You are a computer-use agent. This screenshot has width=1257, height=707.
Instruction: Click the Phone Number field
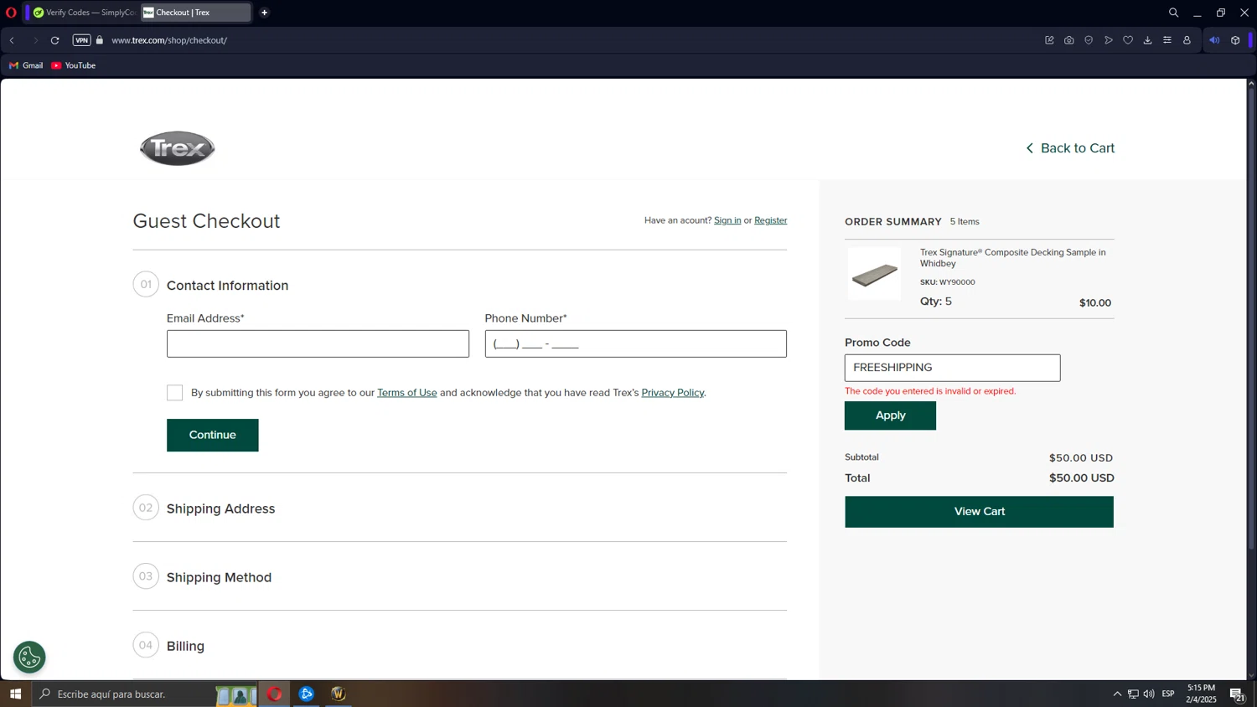click(635, 343)
